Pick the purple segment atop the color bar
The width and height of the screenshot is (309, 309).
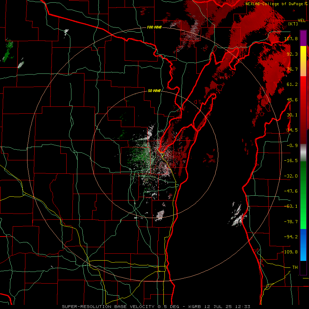pyautogui.click(x=303, y=38)
